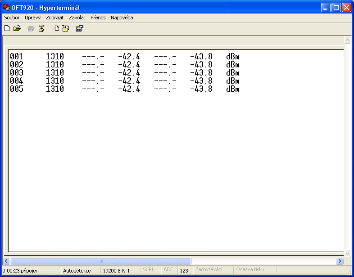Open the Nápověda menu
The image size is (354, 277).
[x=122, y=18]
